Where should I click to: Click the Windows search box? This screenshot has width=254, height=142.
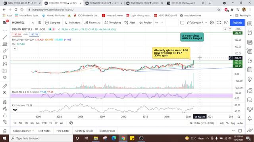[x=41, y=138]
